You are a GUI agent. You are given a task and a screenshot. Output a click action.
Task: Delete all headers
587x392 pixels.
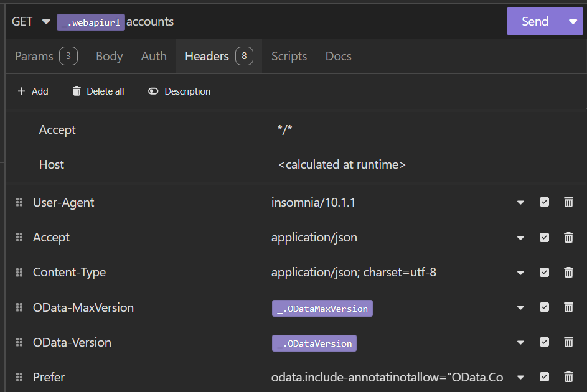point(98,91)
